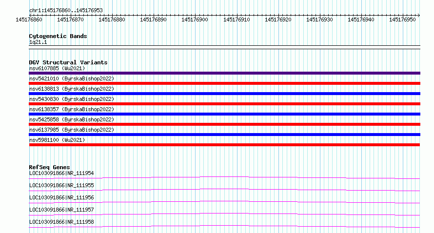
Task: Open variant nsv6138357 (ByrskaBishop2022) label
Action: coord(72,109)
